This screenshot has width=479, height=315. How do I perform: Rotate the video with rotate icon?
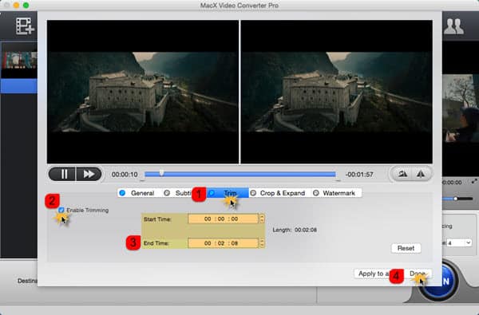[402, 174]
